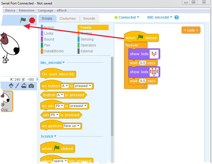The height and width of the screenshot is (164, 212).
Task: Click the first wait 0.5 secs field
Action: (143, 63)
